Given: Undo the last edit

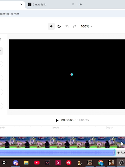Looking at the screenshot, I should pos(67,26).
